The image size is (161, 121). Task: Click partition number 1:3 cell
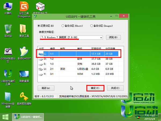click(x=52, y=64)
